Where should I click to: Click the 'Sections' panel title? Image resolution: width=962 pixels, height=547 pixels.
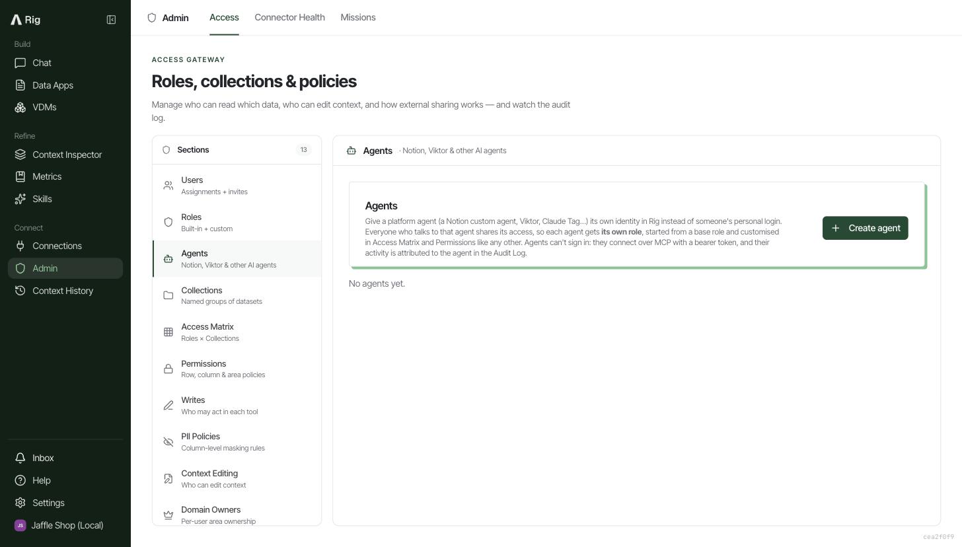[193, 150]
